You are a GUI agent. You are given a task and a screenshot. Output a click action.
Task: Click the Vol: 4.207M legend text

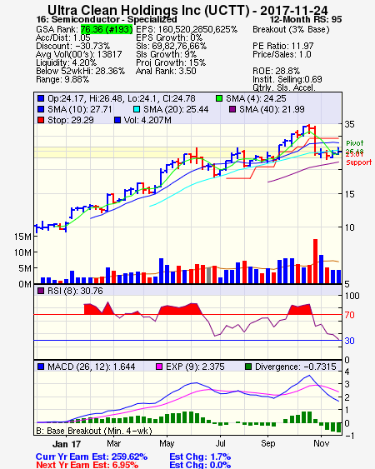coord(147,120)
